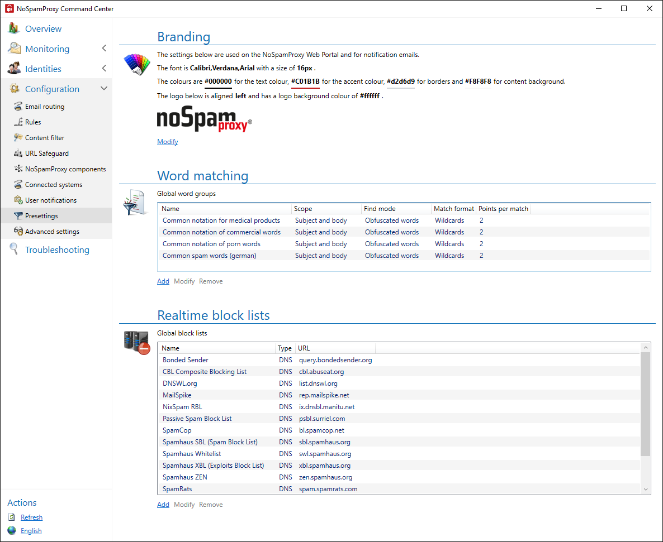This screenshot has height=542, width=663.
Task: Click Remove under Global block lists
Action: 211,505
